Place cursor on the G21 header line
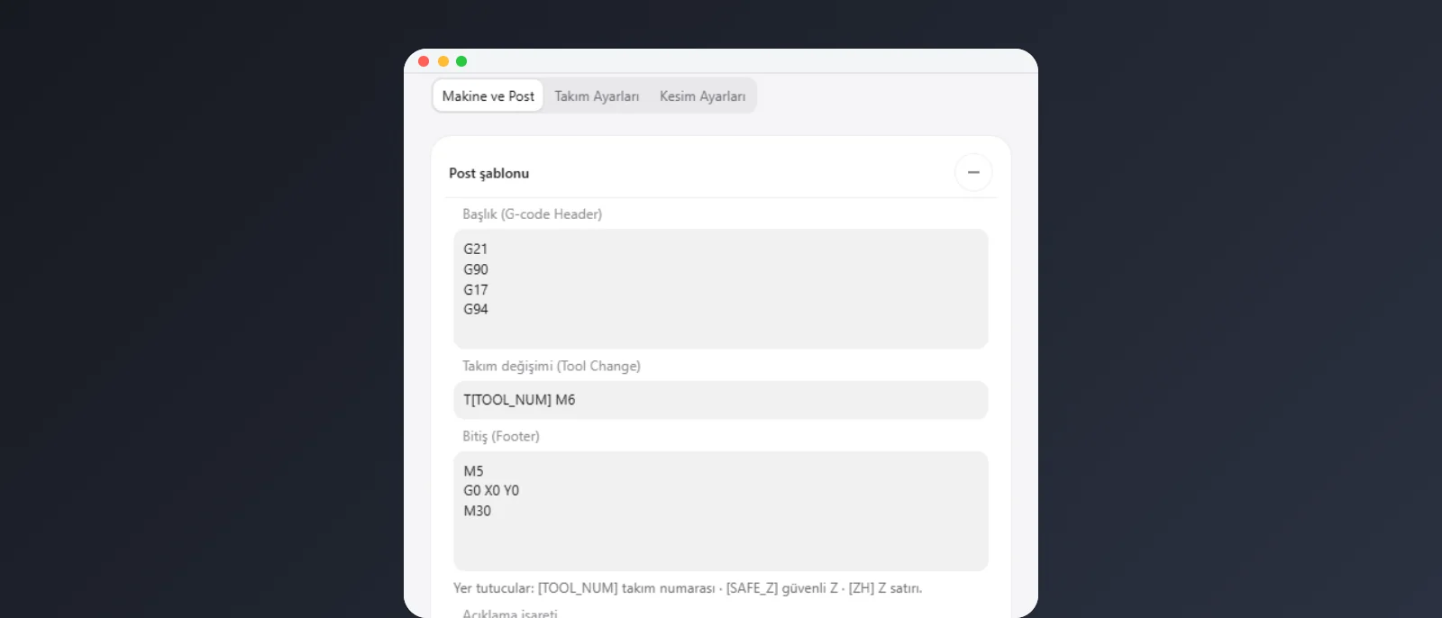1442x618 pixels. tap(476, 250)
